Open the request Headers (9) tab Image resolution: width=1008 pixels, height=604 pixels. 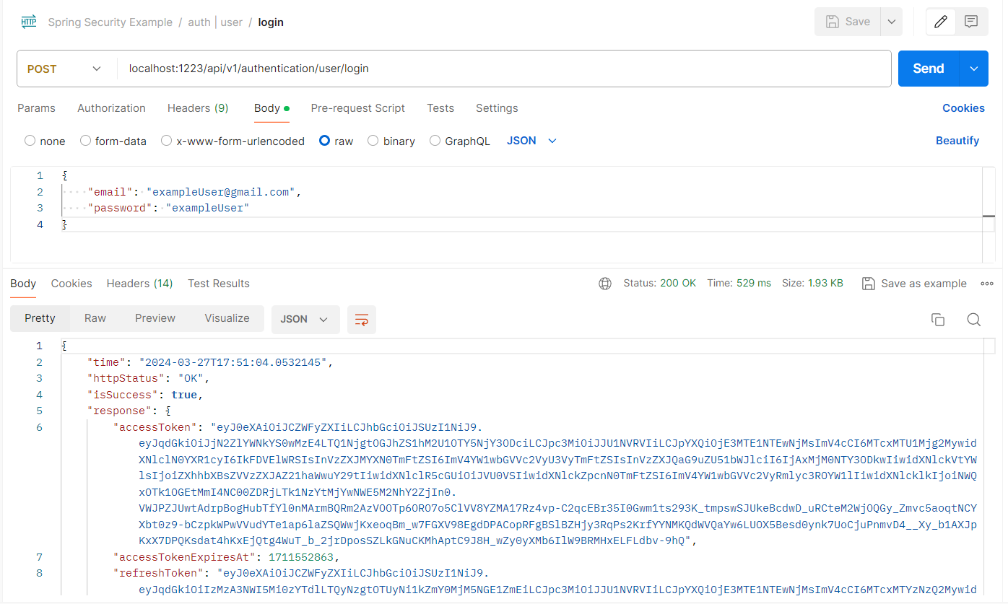[x=198, y=108]
